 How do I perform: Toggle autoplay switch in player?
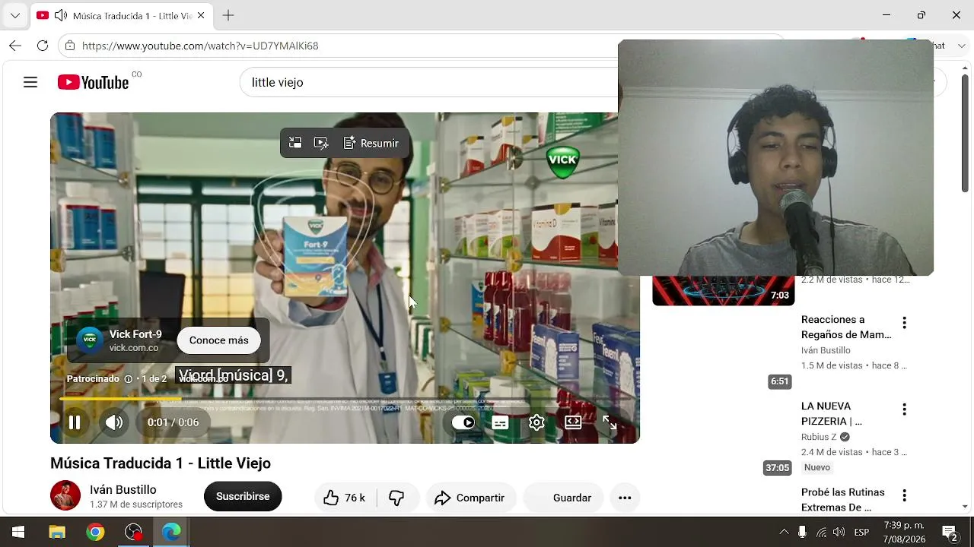463,422
